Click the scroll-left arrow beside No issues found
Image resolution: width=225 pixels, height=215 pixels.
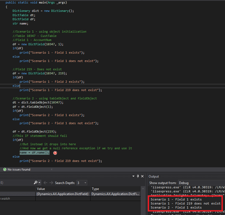click(52, 169)
